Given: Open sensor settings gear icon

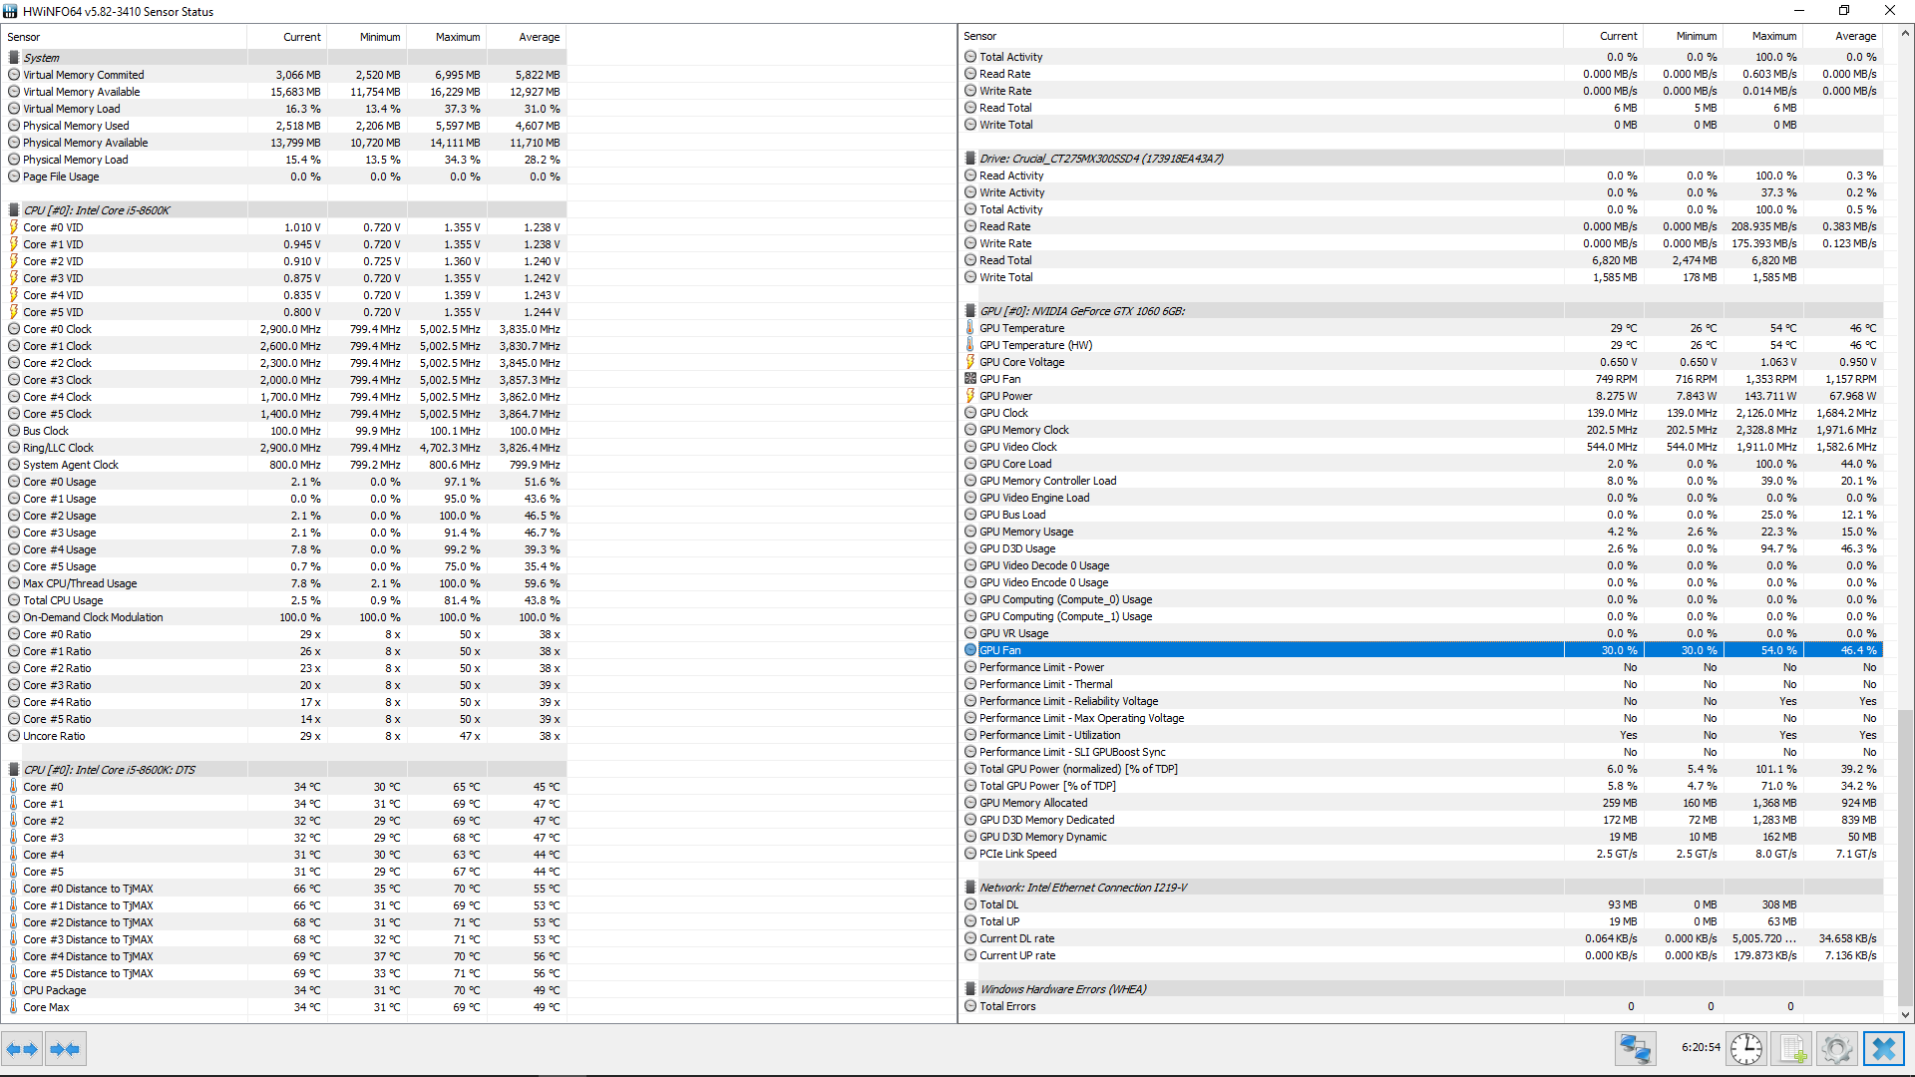Looking at the screenshot, I should tap(1836, 1049).
